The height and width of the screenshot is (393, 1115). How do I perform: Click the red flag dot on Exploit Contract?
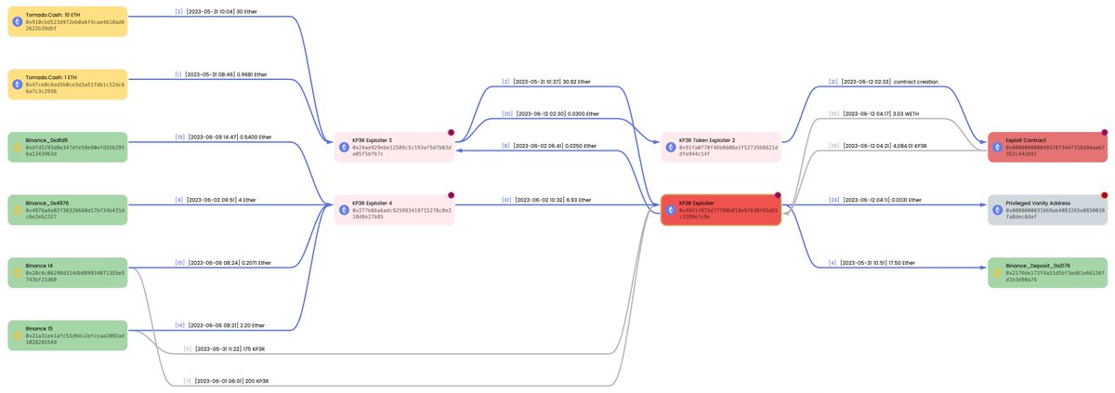[x=1105, y=133]
